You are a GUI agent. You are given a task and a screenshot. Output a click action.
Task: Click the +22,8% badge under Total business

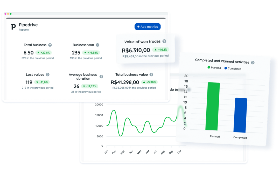[x=44, y=53]
